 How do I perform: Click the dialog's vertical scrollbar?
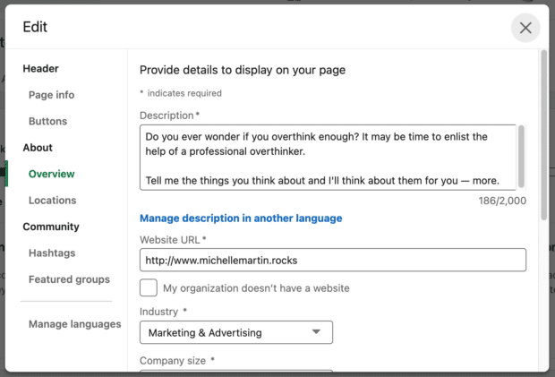(542, 134)
